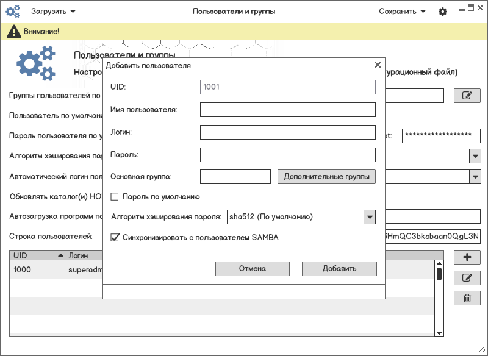Open the sha512 hashing algorithm dropdown
Screen dimensions: 488x356
[x=369, y=216]
